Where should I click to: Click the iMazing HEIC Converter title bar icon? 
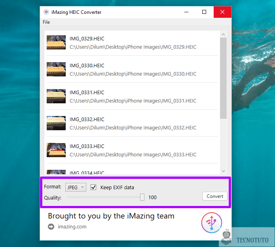pos(46,12)
